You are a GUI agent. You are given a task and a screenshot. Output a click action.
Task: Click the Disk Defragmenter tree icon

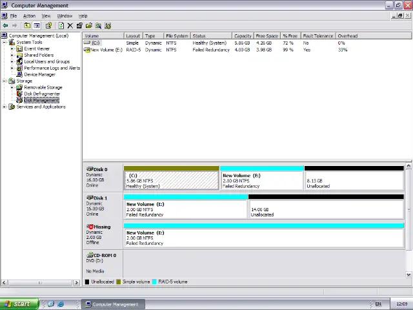(19, 94)
